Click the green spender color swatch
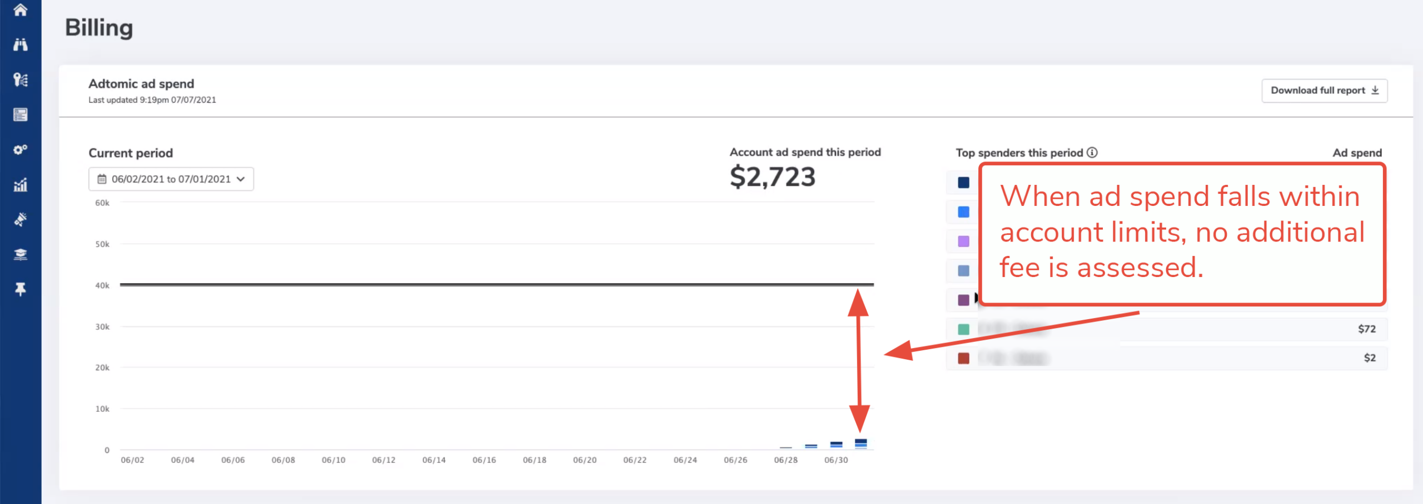 (963, 329)
